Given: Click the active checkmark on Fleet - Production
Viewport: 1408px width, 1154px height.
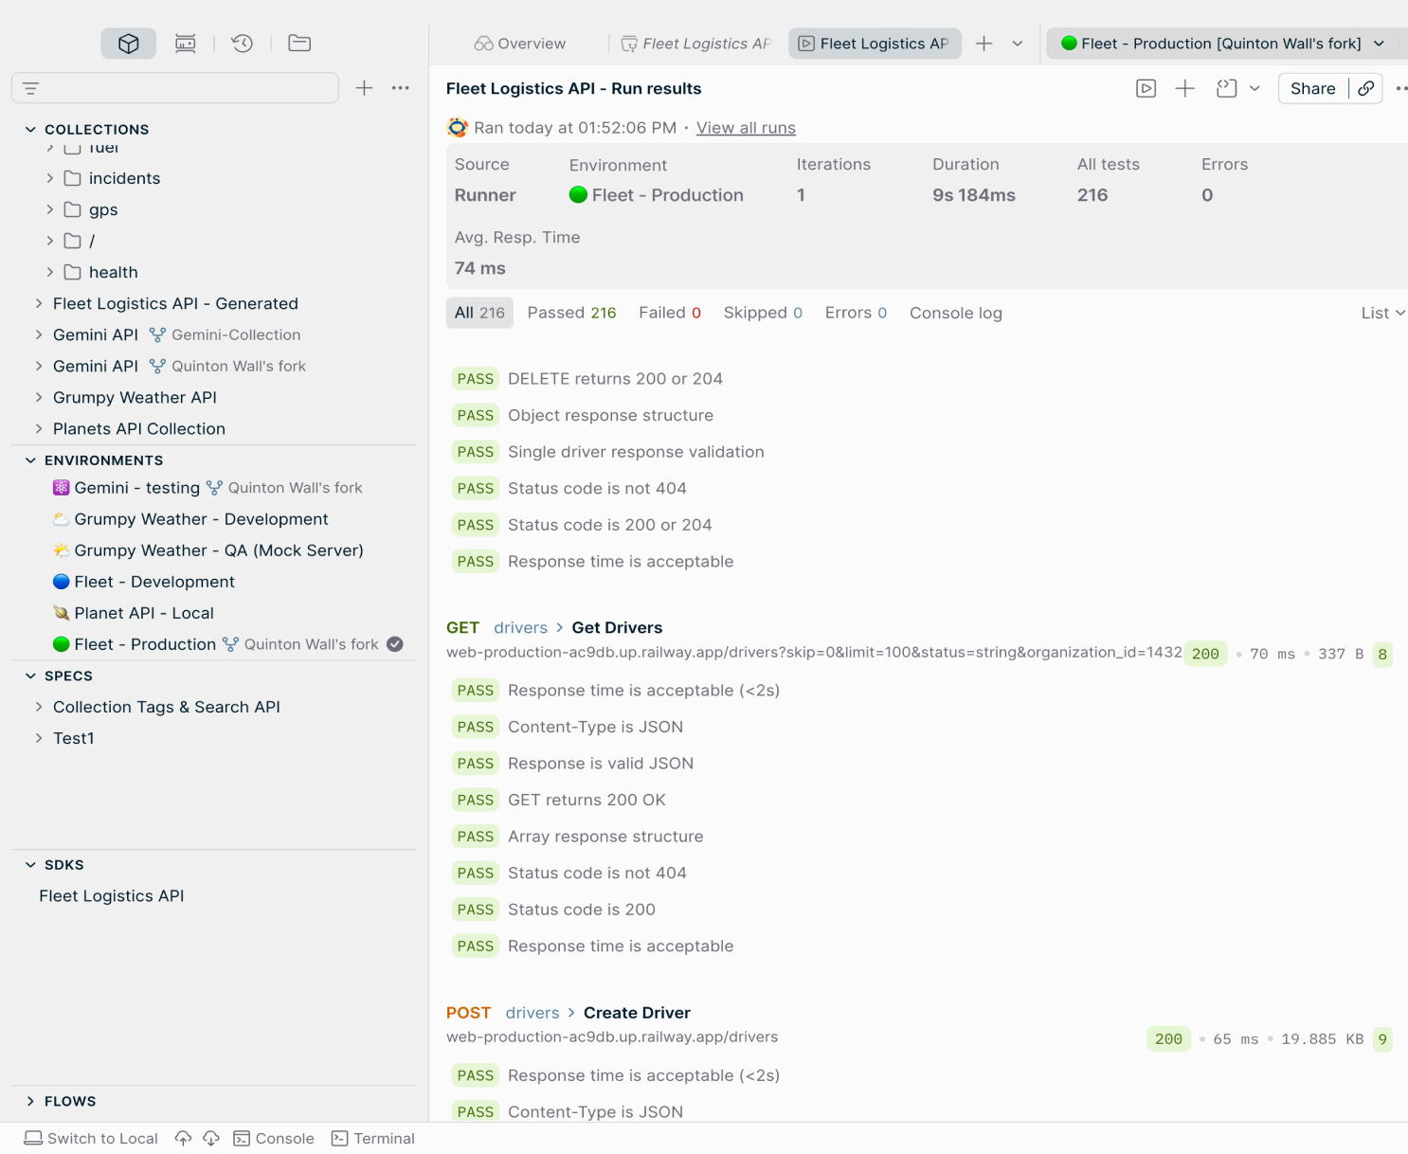Looking at the screenshot, I should click(395, 644).
